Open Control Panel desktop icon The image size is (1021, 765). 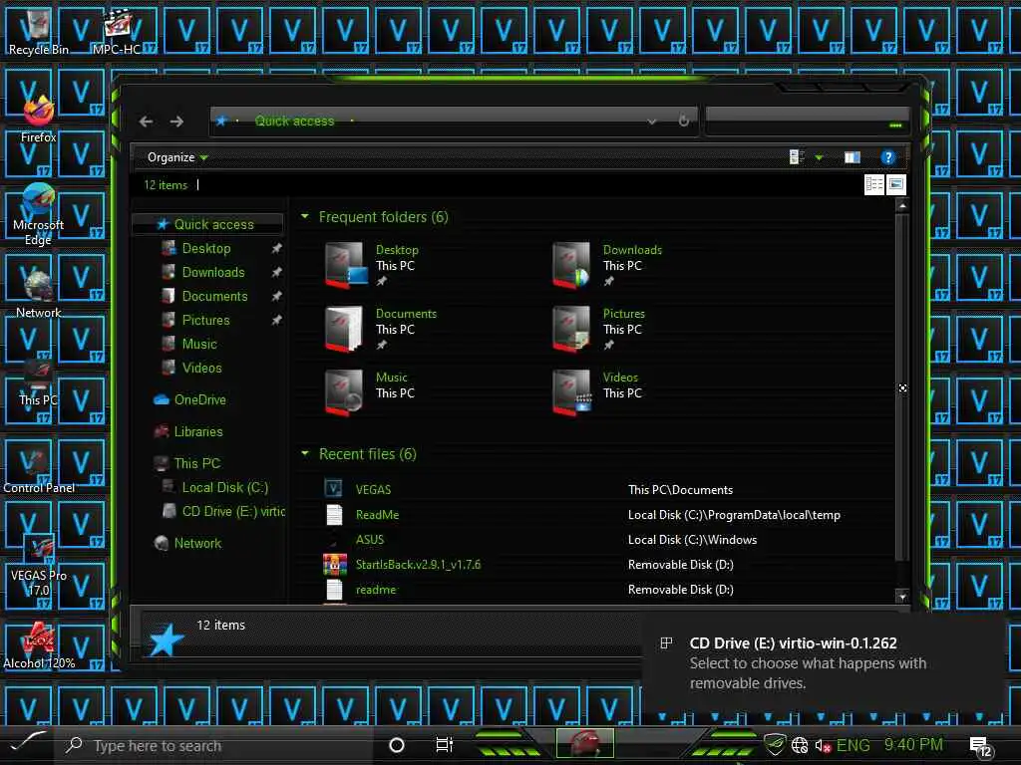pyautogui.click(x=39, y=470)
